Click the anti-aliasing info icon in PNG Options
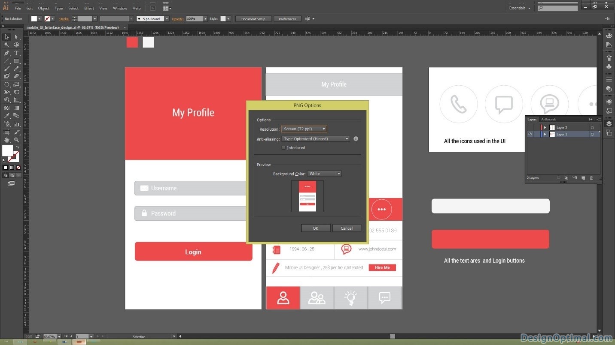 [356, 139]
